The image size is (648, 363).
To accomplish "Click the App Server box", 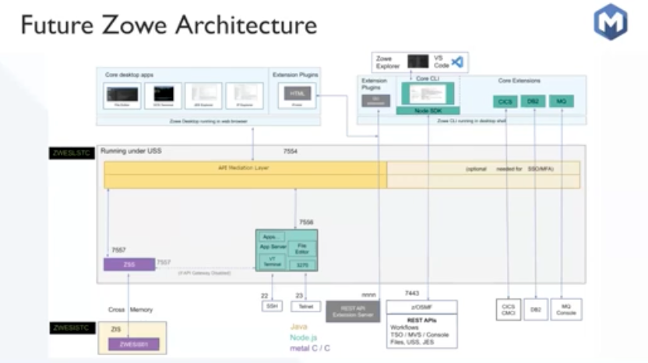I will 274,246.
